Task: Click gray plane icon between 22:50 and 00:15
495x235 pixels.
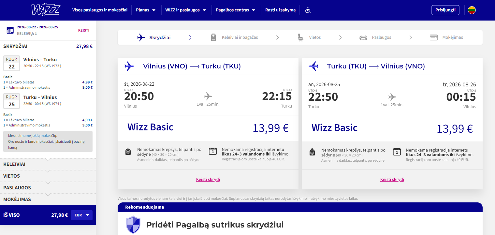Action: pyautogui.click(x=392, y=97)
